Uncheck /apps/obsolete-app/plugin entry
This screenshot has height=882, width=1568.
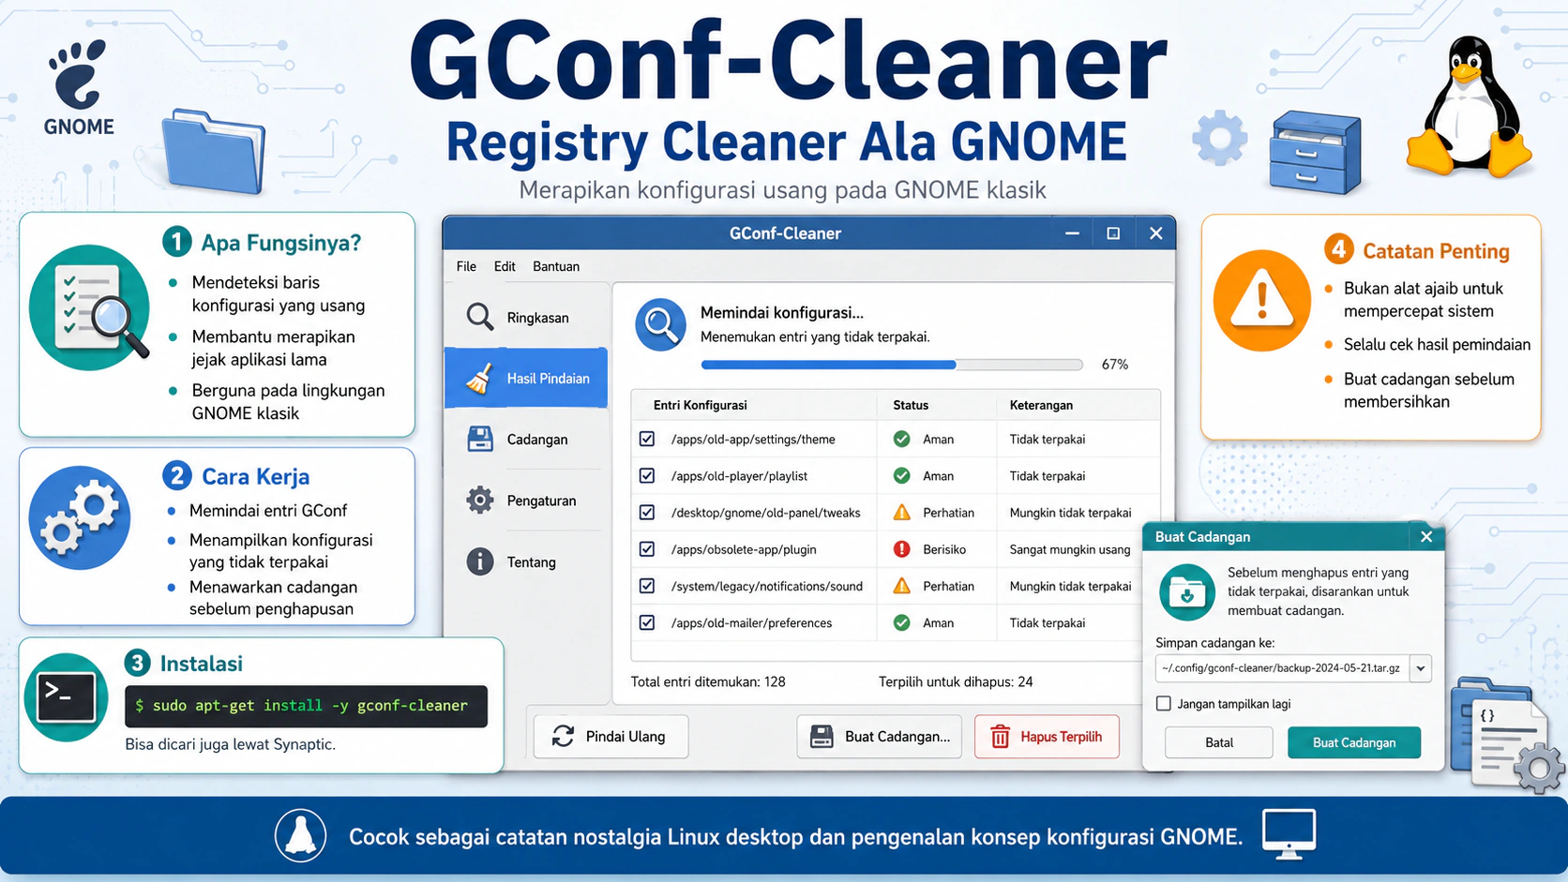point(647,549)
